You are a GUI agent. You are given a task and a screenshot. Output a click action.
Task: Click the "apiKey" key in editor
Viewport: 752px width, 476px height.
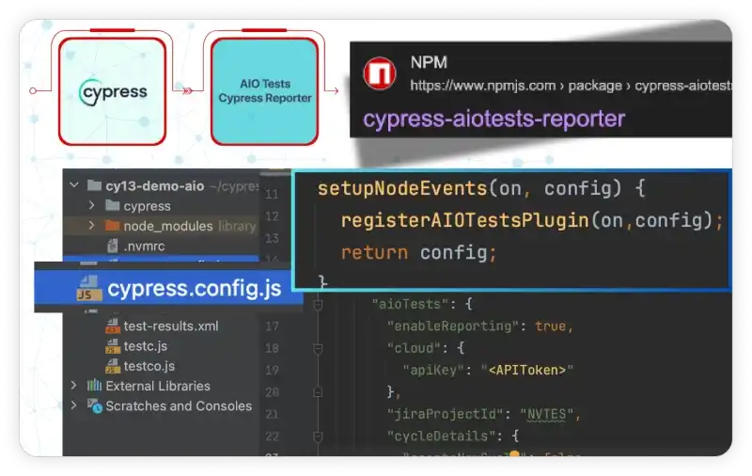point(433,370)
